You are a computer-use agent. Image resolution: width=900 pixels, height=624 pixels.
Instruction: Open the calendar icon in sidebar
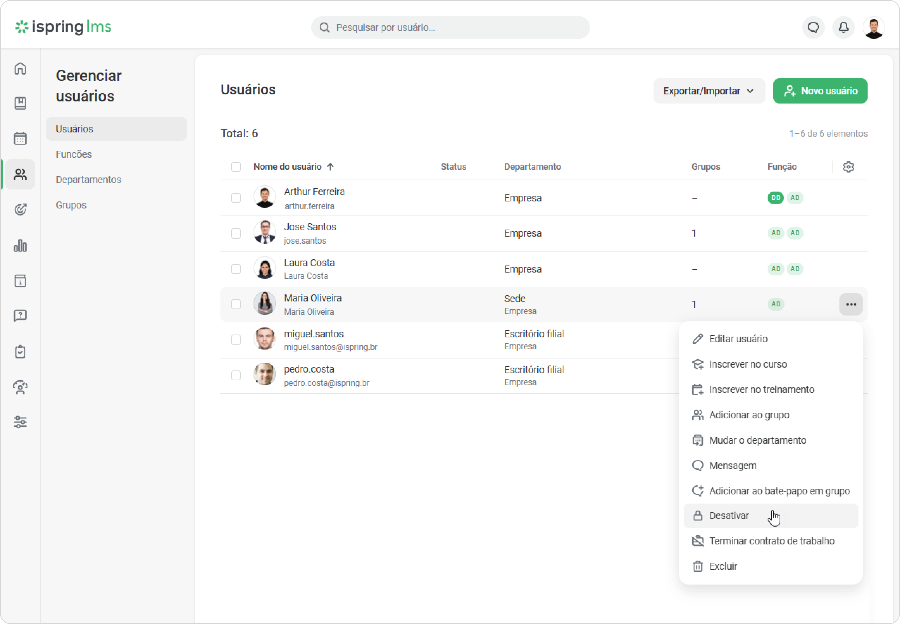20,138
